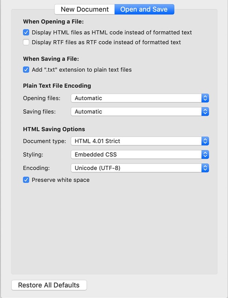The image size is (228, 298).
Task: Expand the HTML 4.01 Strict document type menu
Action: [136, 141]
